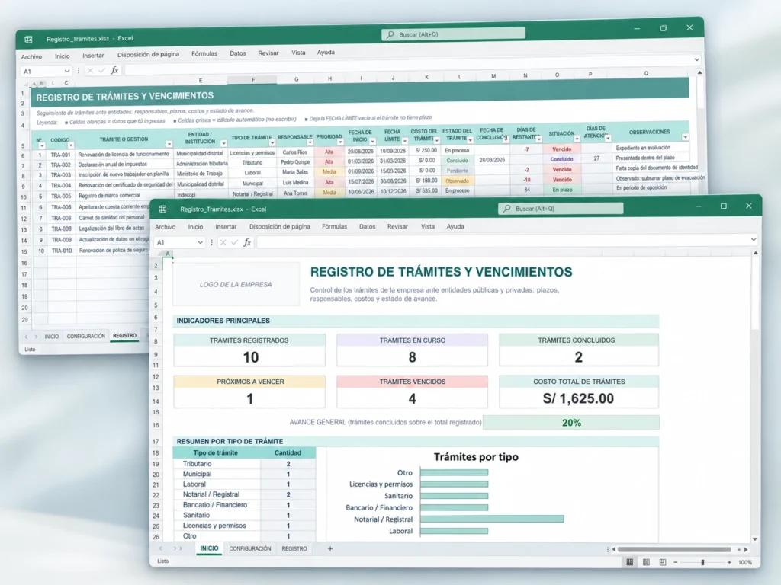Screen dimensions: 781x585
Task: Open the Archivo menu in front window
Action: (x=166, y=226)
